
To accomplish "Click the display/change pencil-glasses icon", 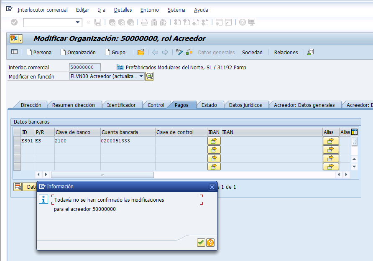I will (179, 52).
